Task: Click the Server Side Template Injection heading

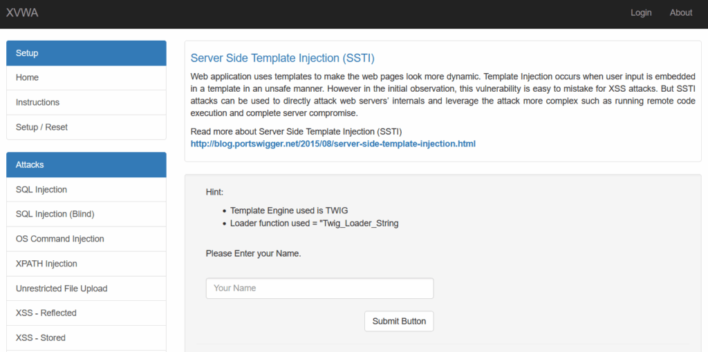Action: [282, 58]
